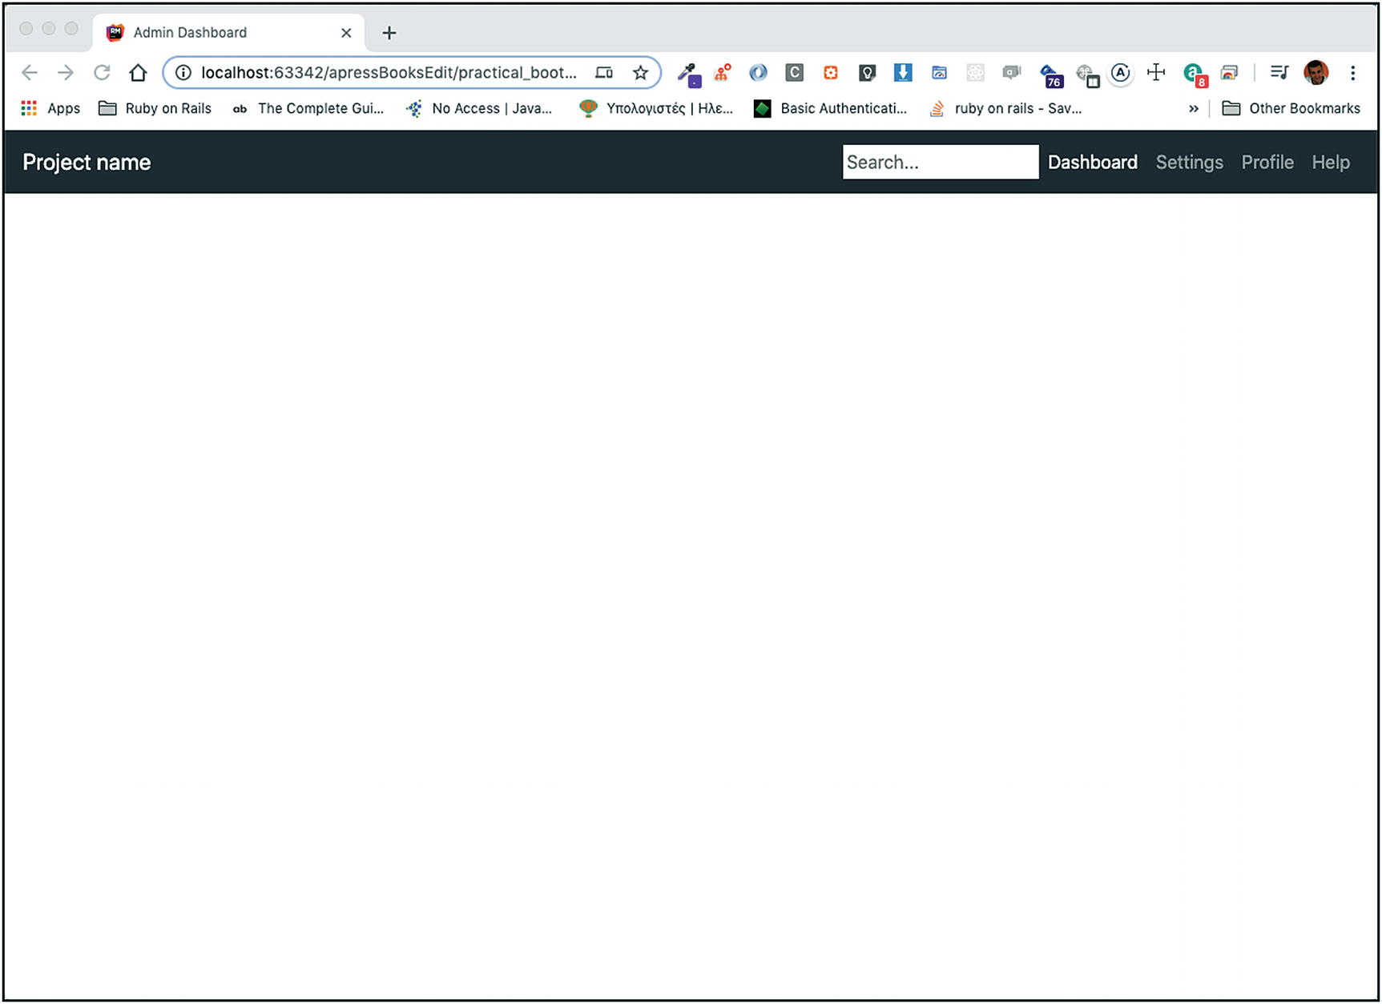Screen dimensions: 1382x1004
Task: Expand the hidden bookmarks chevron
Action: tap(1193, 109)
